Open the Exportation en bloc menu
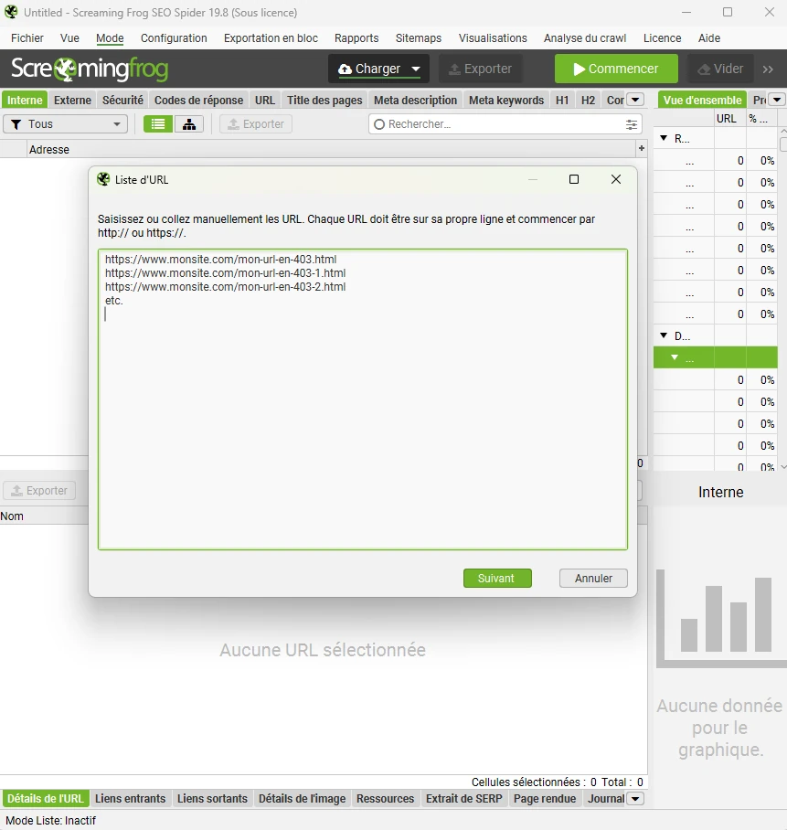 [271, 38]
